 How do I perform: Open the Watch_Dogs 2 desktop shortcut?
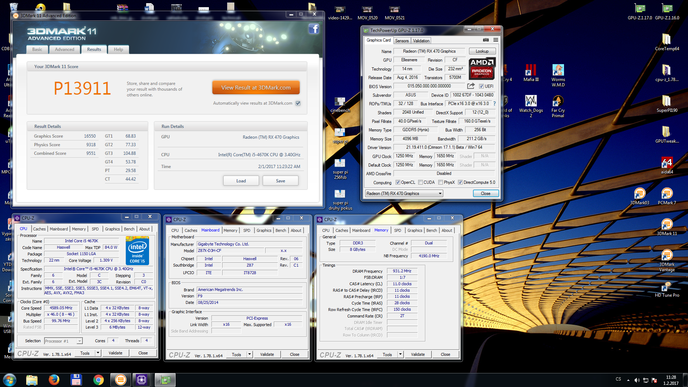coord(531,106)
